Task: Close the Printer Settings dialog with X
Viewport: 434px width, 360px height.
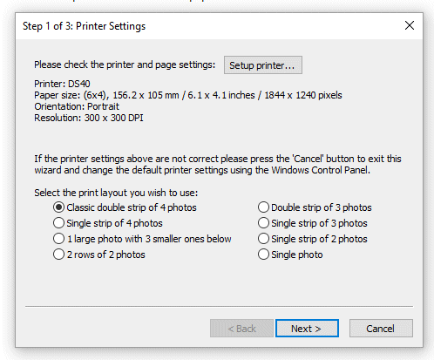Action: pyautogui.click(x=410, y=25)
